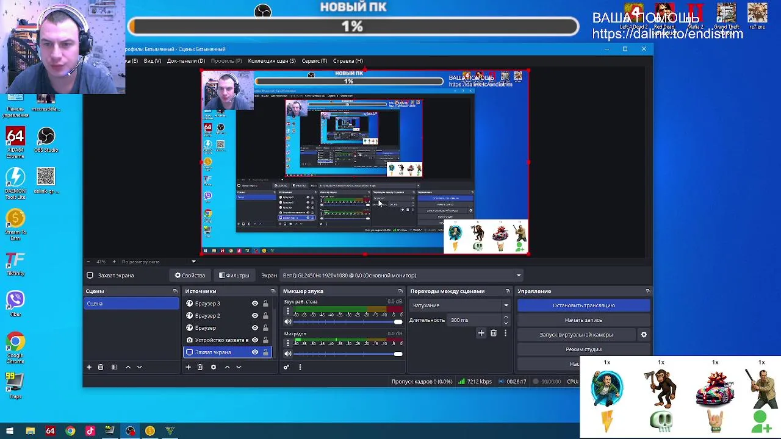The image size is (781, 439).
Task: Undock the Источники panel
Action: click(273, 291)
